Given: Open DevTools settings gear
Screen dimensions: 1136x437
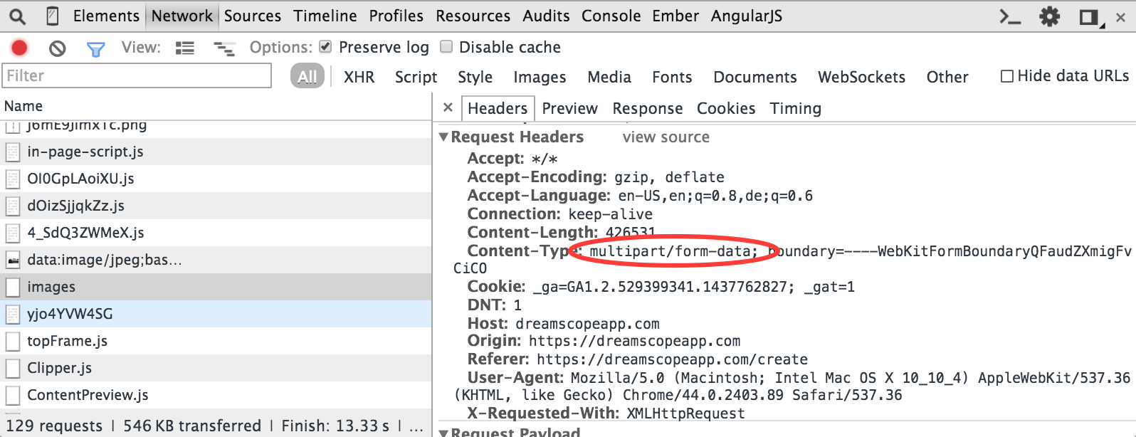Looking at the screenshot, I should pyautogui.click(x=1049, y=16).
